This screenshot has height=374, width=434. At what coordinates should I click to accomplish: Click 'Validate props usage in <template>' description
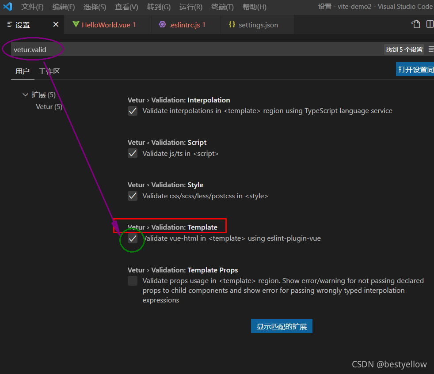(283, 291)
